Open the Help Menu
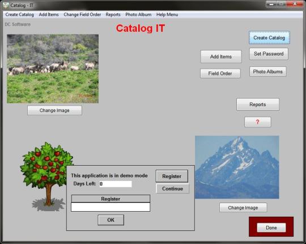The image size is (306, 244). click(167, 15)
